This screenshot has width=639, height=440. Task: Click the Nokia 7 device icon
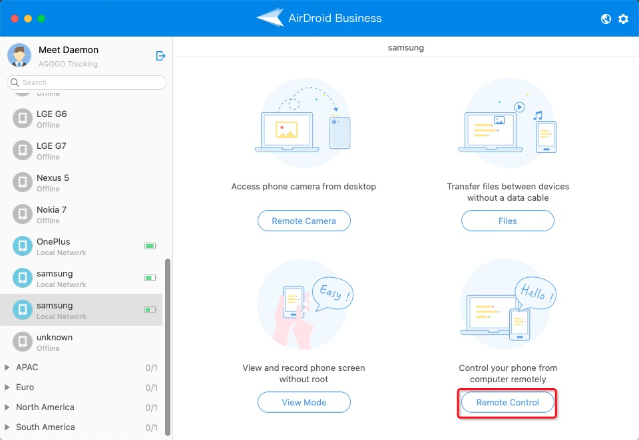[x=23, y=214]
